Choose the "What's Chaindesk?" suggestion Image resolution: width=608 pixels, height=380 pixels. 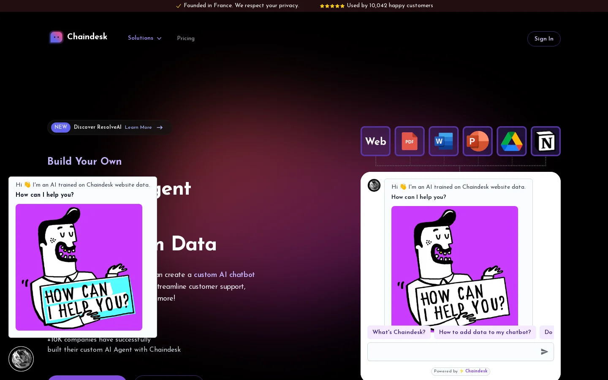coord(399,332)
